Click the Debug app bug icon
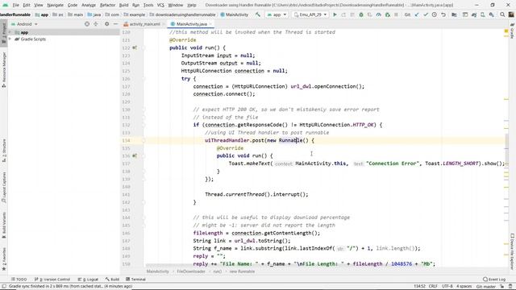This screenshot has width=516, height=290. [361, 14]
